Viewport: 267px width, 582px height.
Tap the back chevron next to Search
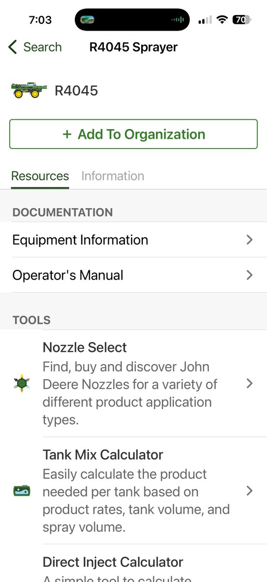click(x=12, y=47)
